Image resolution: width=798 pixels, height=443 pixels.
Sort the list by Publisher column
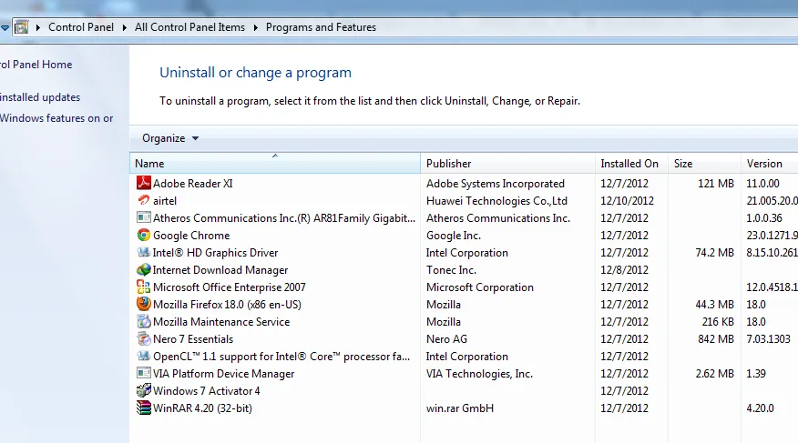[x=507, y=163]
